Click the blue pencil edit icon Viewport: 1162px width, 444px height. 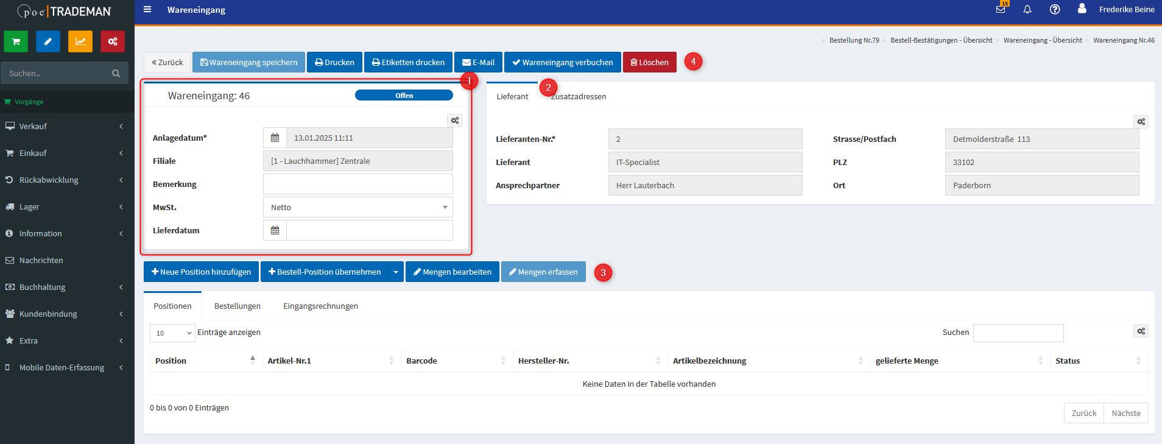coord(48,41)
